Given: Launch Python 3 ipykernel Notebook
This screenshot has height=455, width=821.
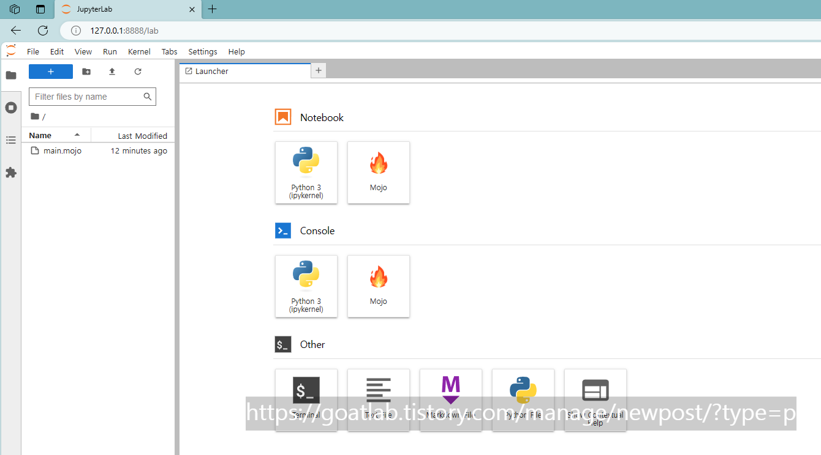Looking at the screenshot, I should (x=306, y=172).
